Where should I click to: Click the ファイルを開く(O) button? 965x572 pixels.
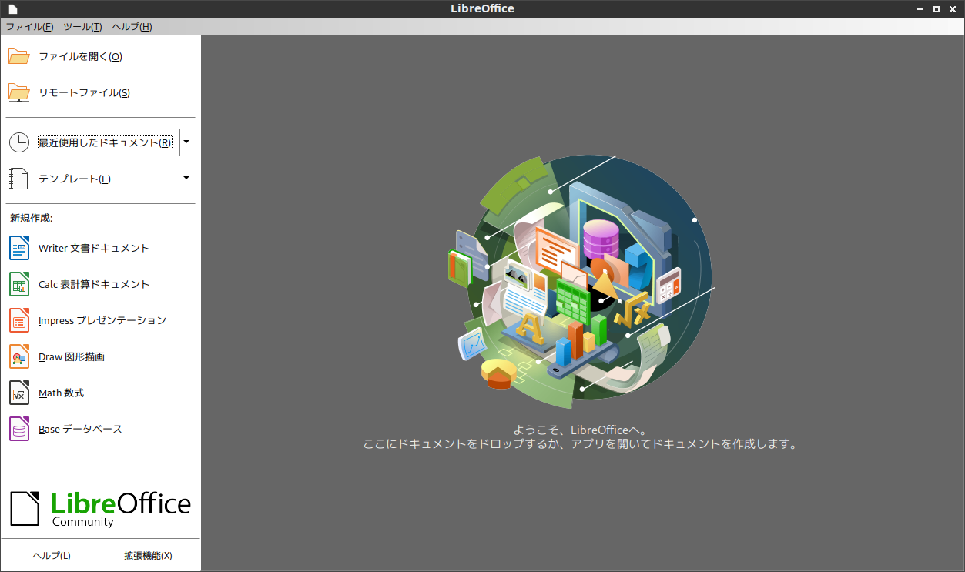pyautogui.click(x=100, y=56)
